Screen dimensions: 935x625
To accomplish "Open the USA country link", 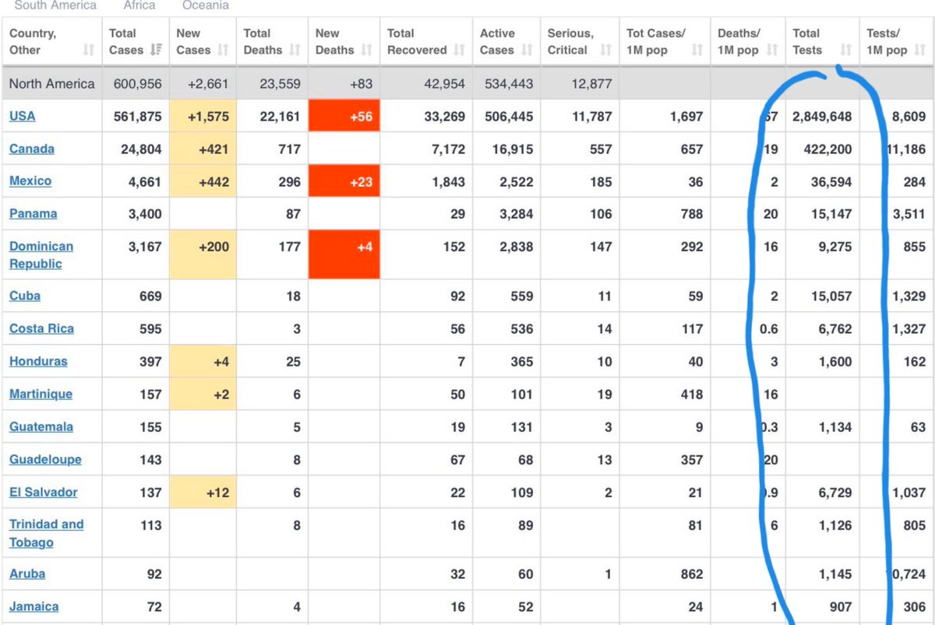I will coord(22,116).
